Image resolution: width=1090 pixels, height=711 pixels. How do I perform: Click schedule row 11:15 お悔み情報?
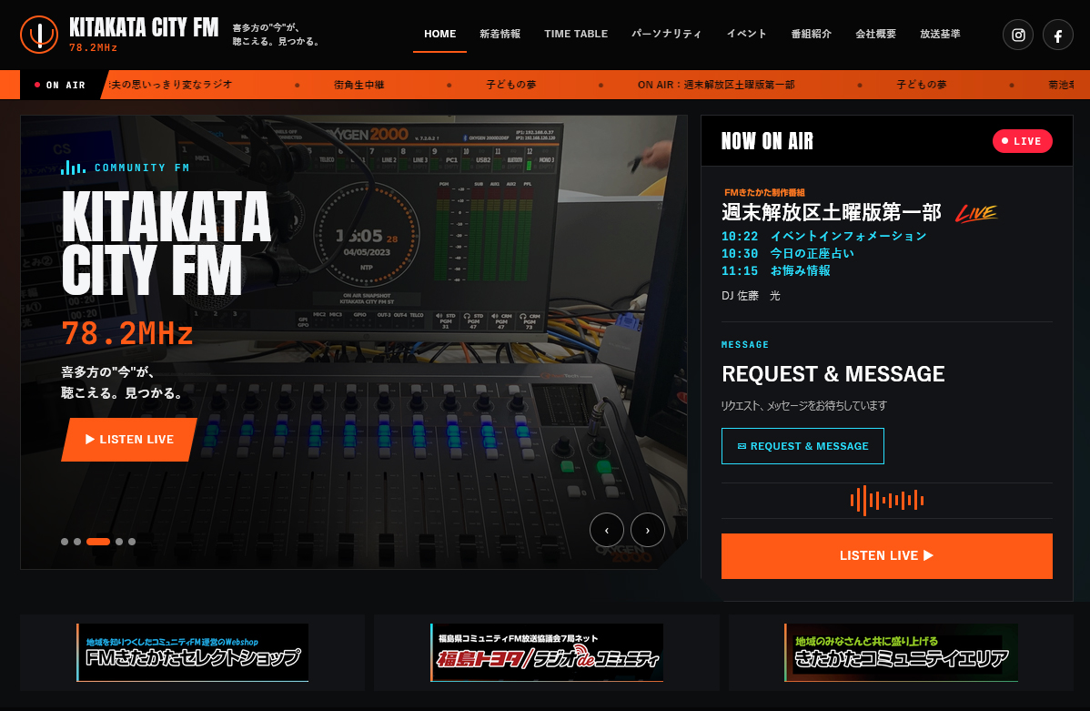[x=776, y=271]
